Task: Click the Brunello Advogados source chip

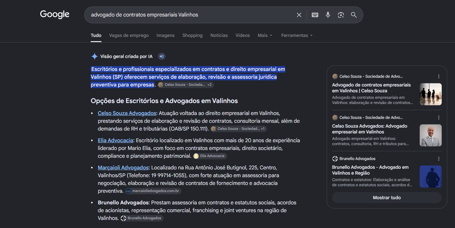Action: 142,218
